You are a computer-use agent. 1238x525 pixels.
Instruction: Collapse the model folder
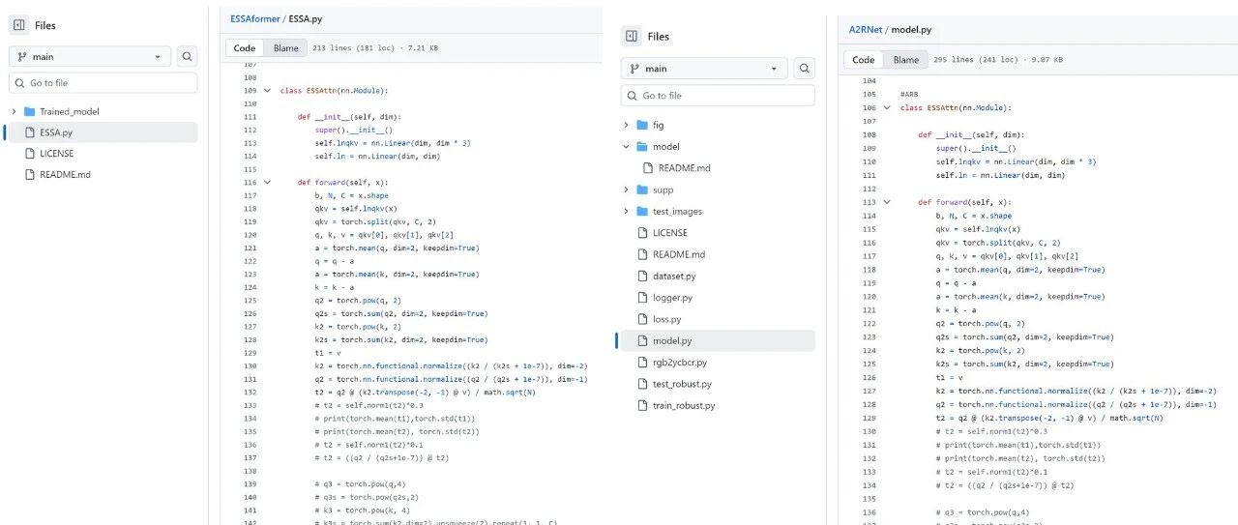click(627, 147)
